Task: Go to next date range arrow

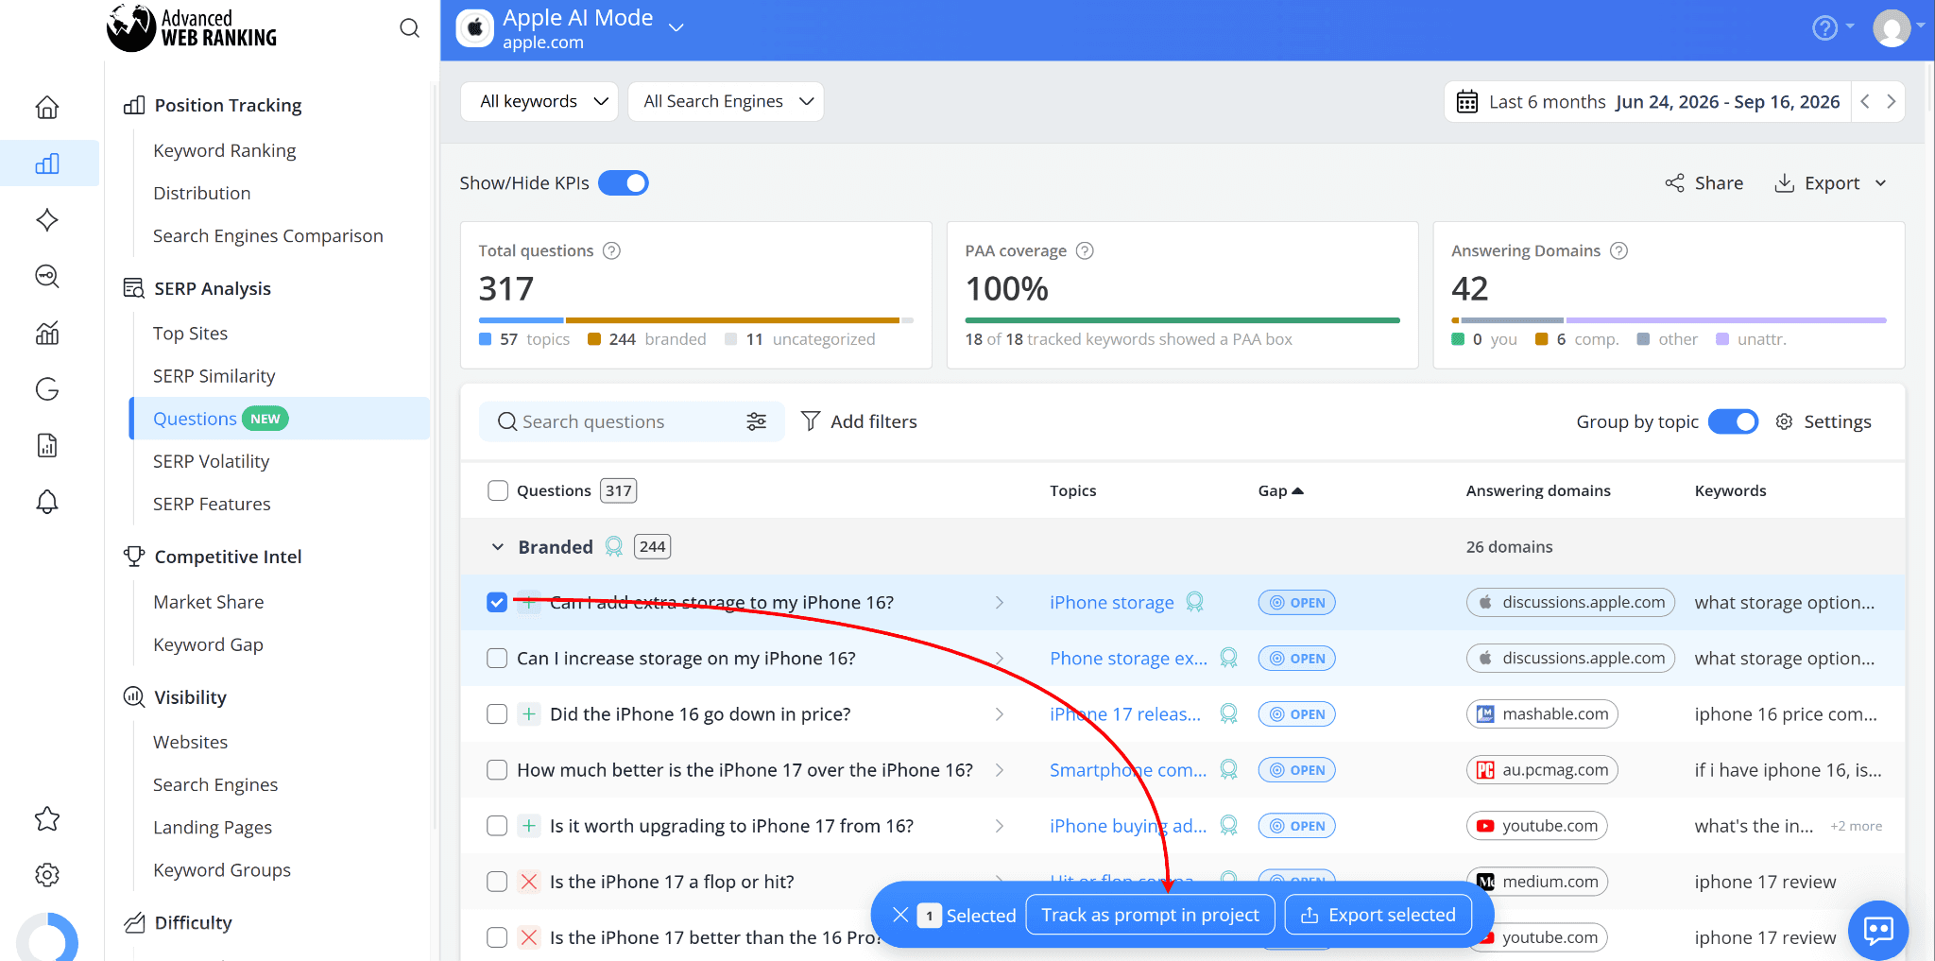Action: coord(1891,101)
